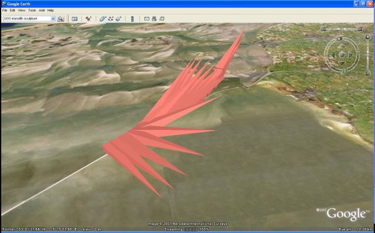Click the tilt slider at top right
Viewport: 375px width, 233px height.
341,29
